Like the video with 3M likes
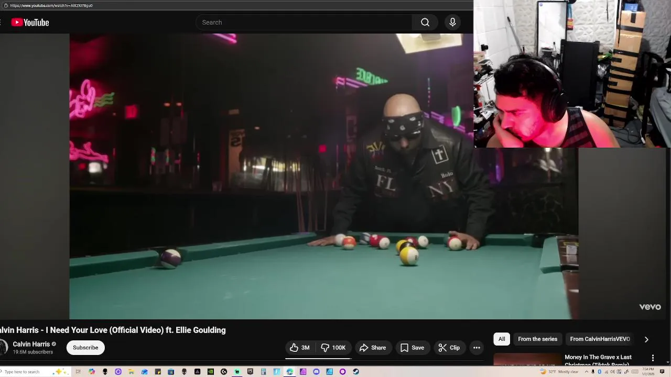The width and height of the screenshot is (671, 377). coord(300,348)
